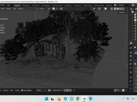Open the Global transform orientation dropdown
The height and width of the screenshot is (102, 137).
41,9
